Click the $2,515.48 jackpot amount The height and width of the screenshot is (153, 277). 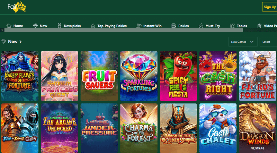(258, 148)
